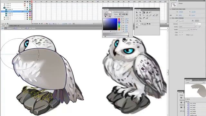The width and height of the screenshot is (206, 116).
Task: Switch to Library tab
Action: coord(188,80)
